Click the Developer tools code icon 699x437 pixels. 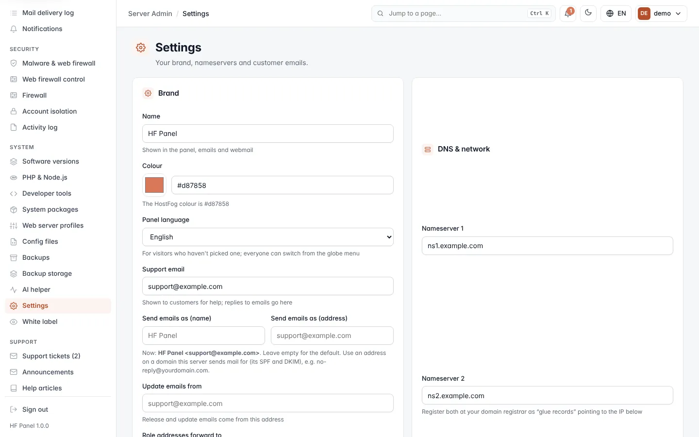(x=14, y=193)
